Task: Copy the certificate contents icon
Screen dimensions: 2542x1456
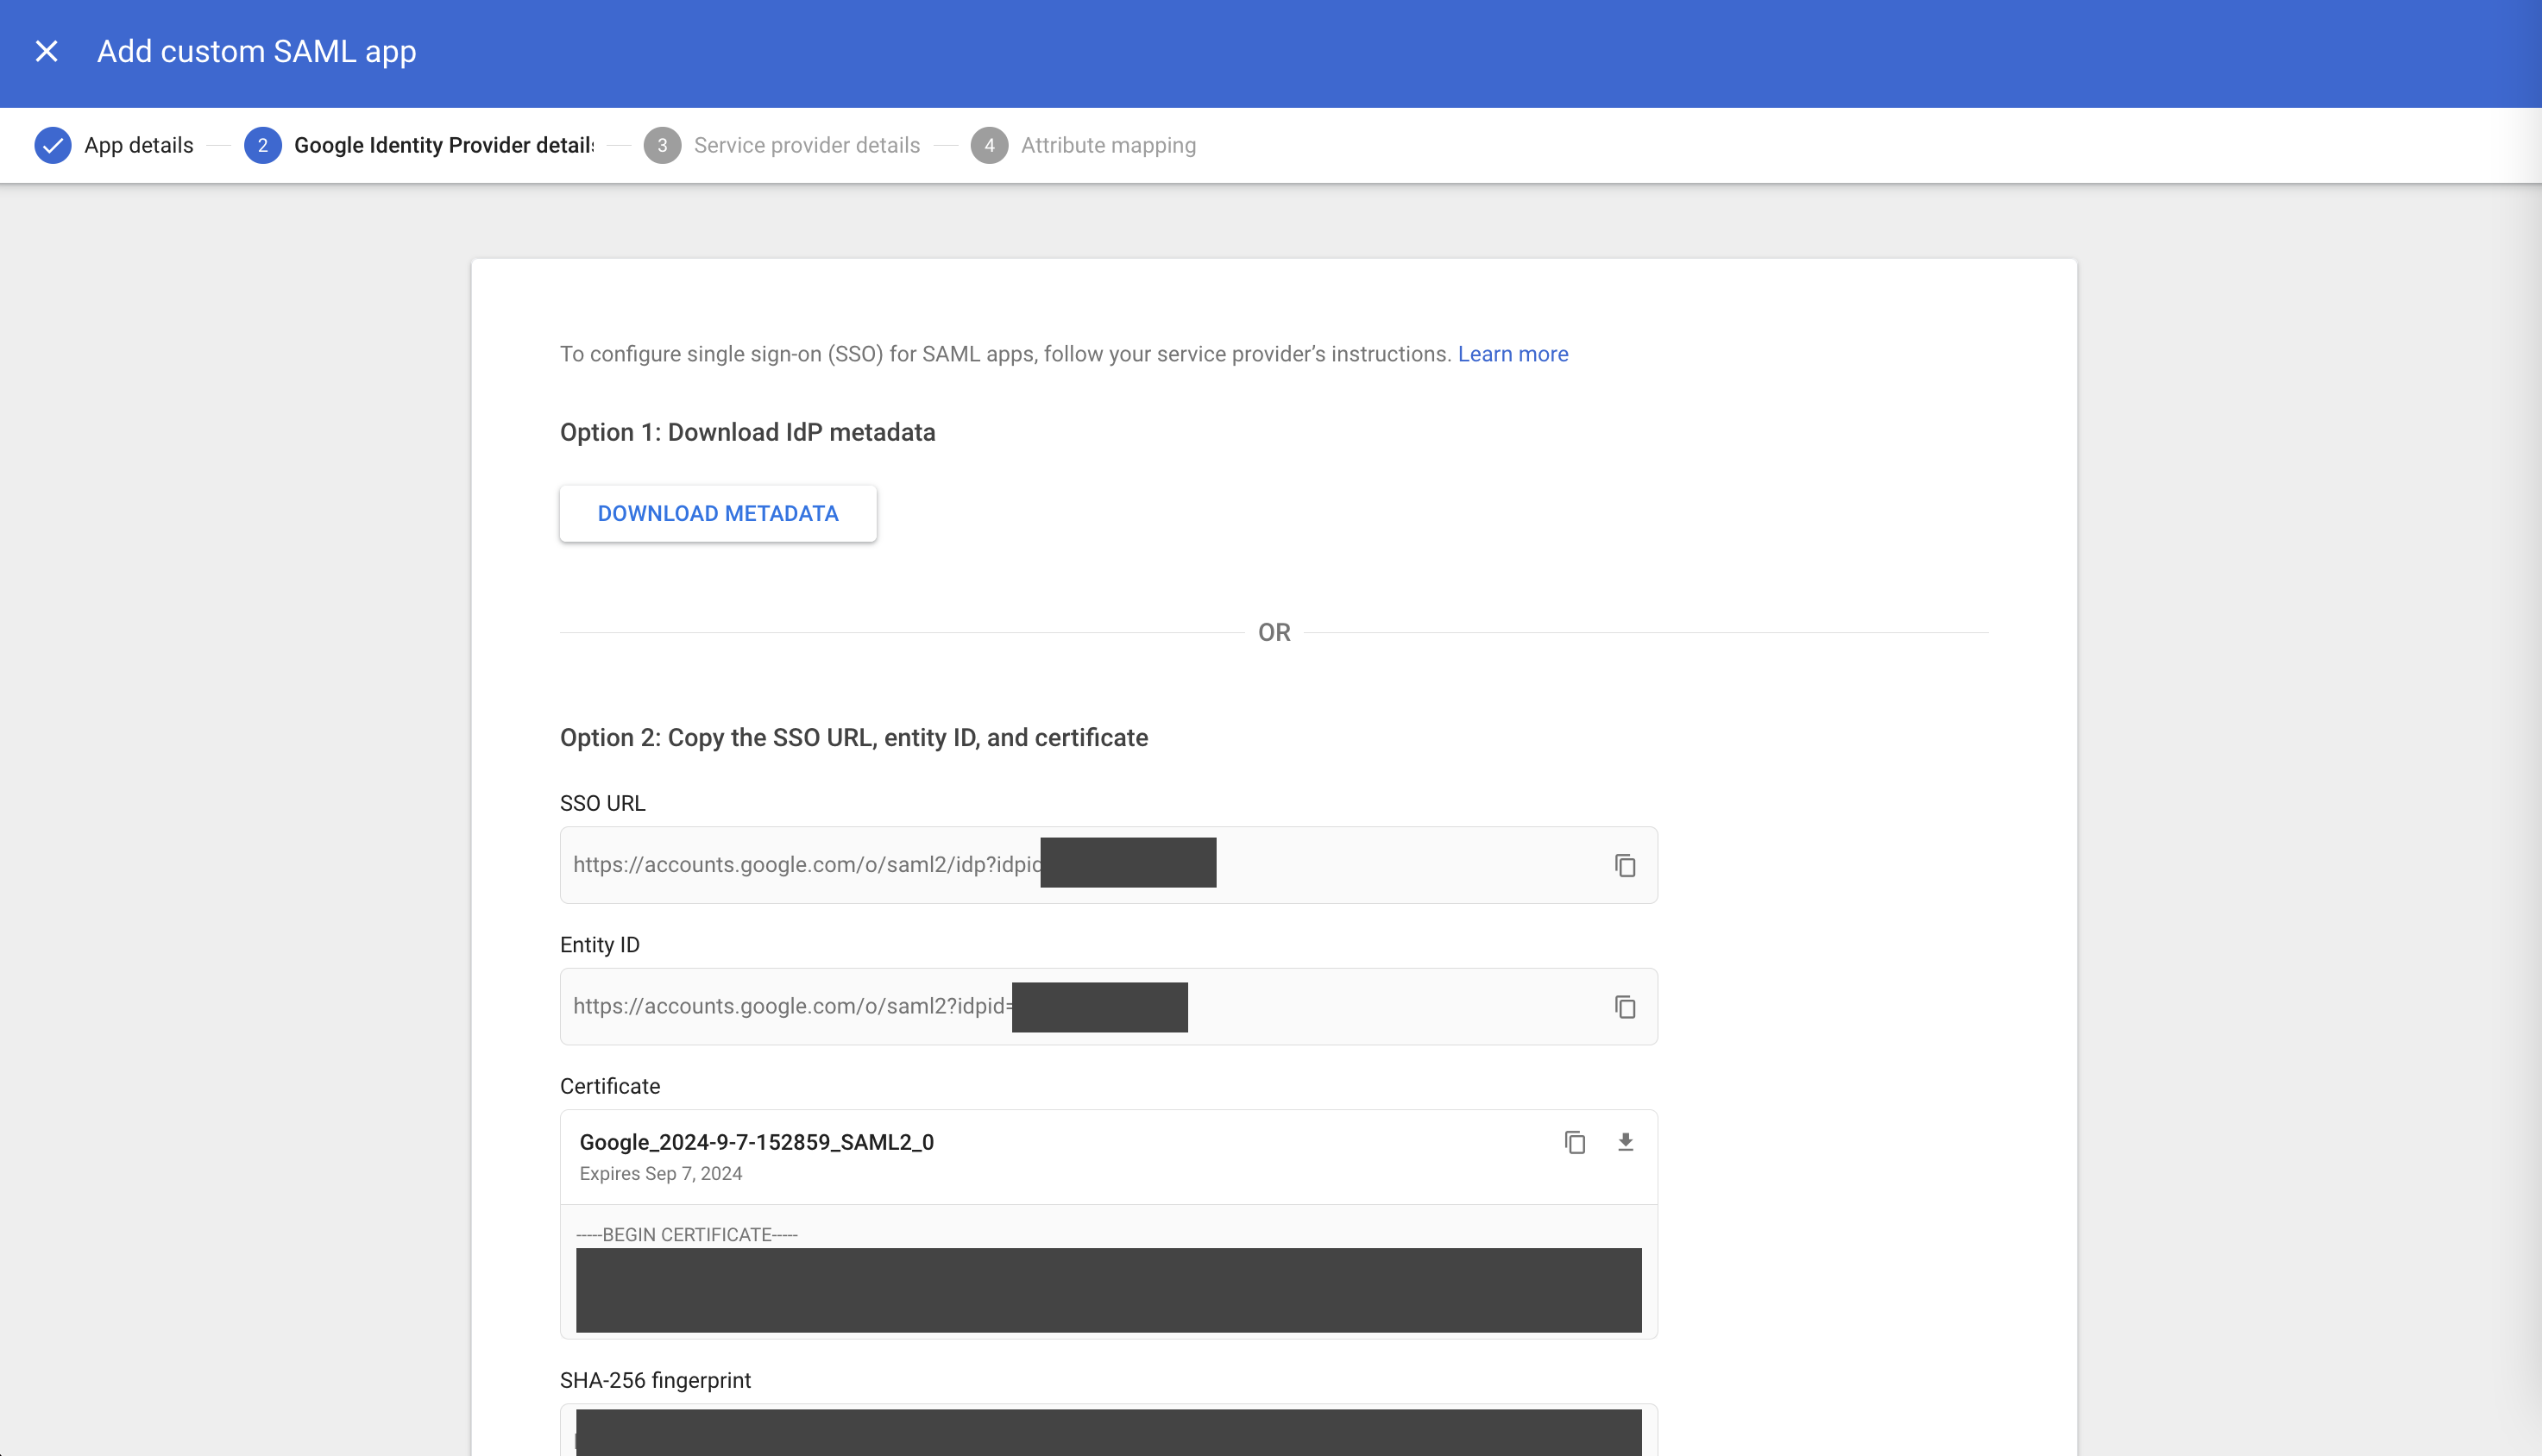Action: click(x=1575, y=1142)
